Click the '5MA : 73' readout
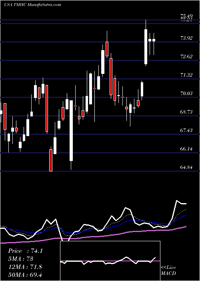The image size is (200, 281). [x=20, y=259]
